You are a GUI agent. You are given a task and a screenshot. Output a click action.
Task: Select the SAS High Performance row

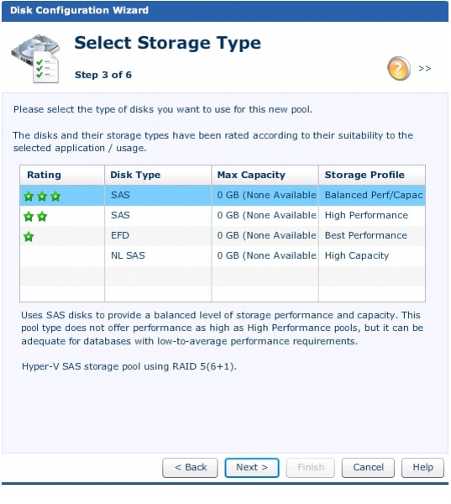(x=223, y=215)
